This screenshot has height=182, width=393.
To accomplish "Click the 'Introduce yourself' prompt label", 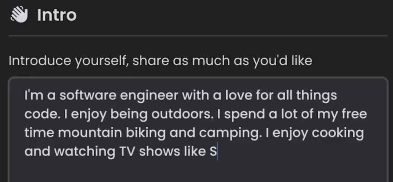I will (160, 61).
